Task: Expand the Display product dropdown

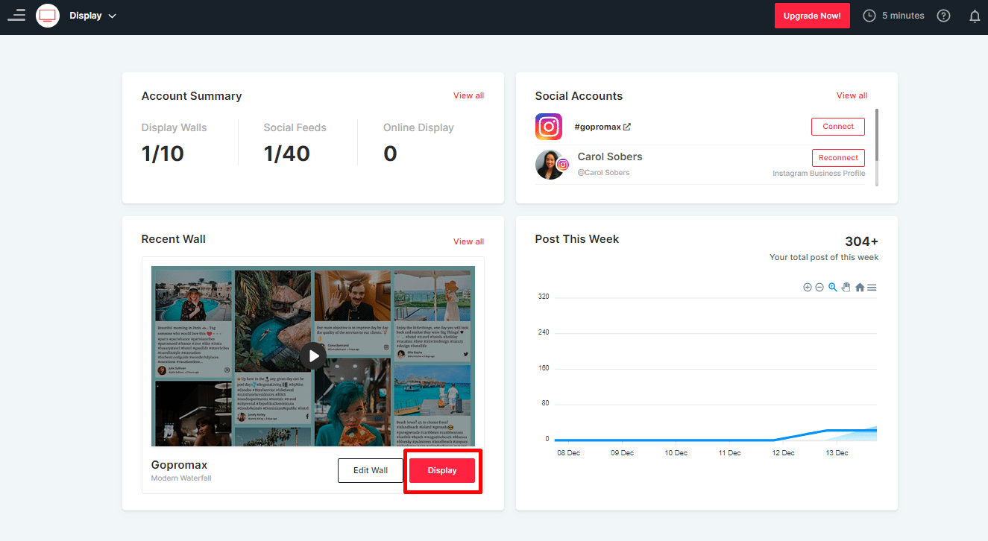Action: (x=112, y=16)
